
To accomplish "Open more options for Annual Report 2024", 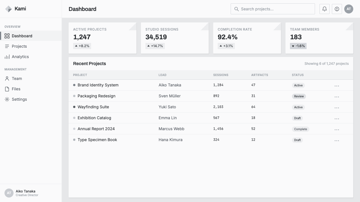I will [337, 129].
